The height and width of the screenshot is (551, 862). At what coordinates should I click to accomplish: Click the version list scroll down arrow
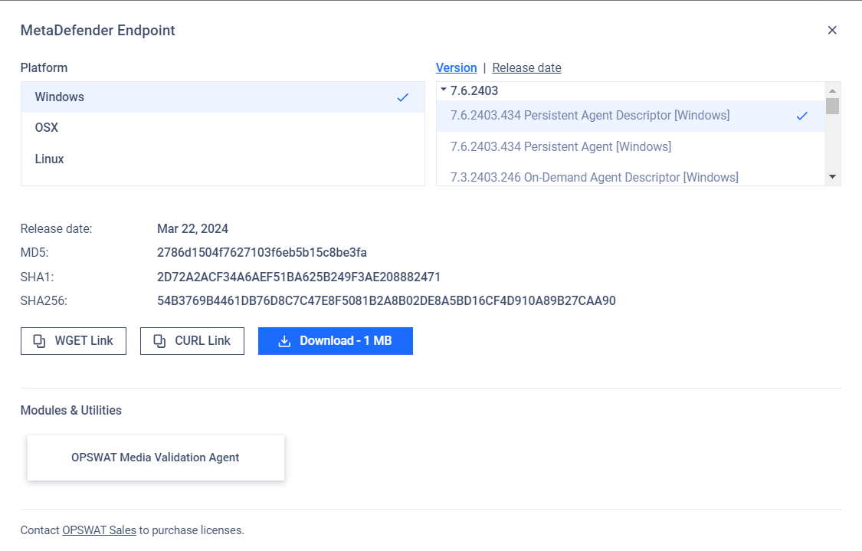832,176
